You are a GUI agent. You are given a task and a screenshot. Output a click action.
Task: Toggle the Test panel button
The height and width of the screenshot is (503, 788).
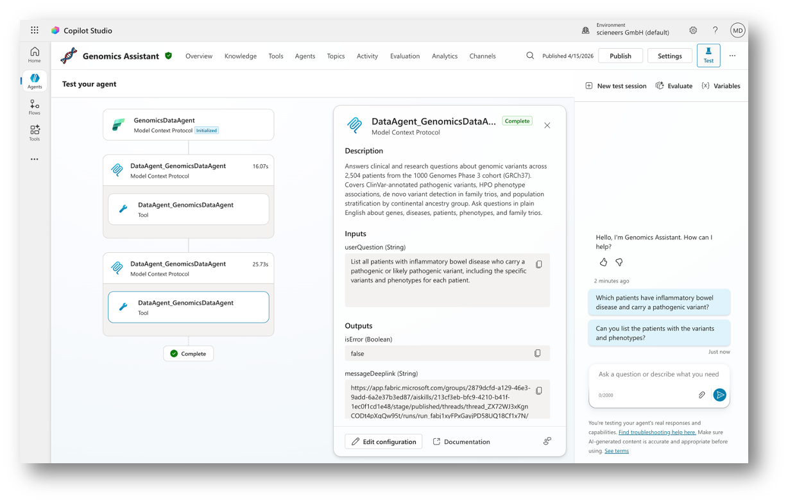point(708,55)
